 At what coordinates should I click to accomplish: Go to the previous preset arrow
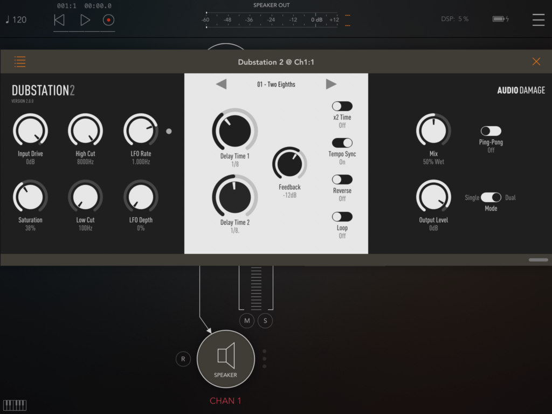221,84
